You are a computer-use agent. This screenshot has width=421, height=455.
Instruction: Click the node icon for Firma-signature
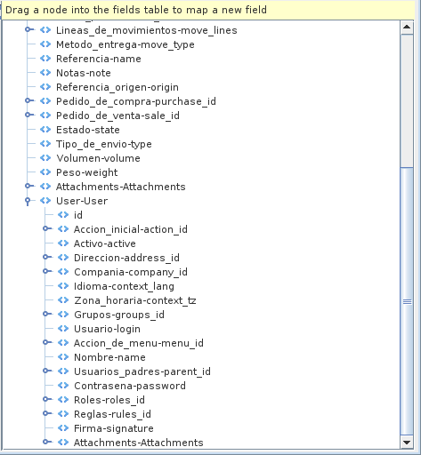tap(63, 428)
